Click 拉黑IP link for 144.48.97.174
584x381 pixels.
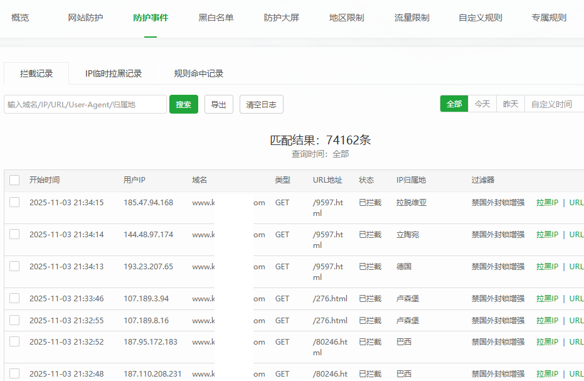(547, 235)
